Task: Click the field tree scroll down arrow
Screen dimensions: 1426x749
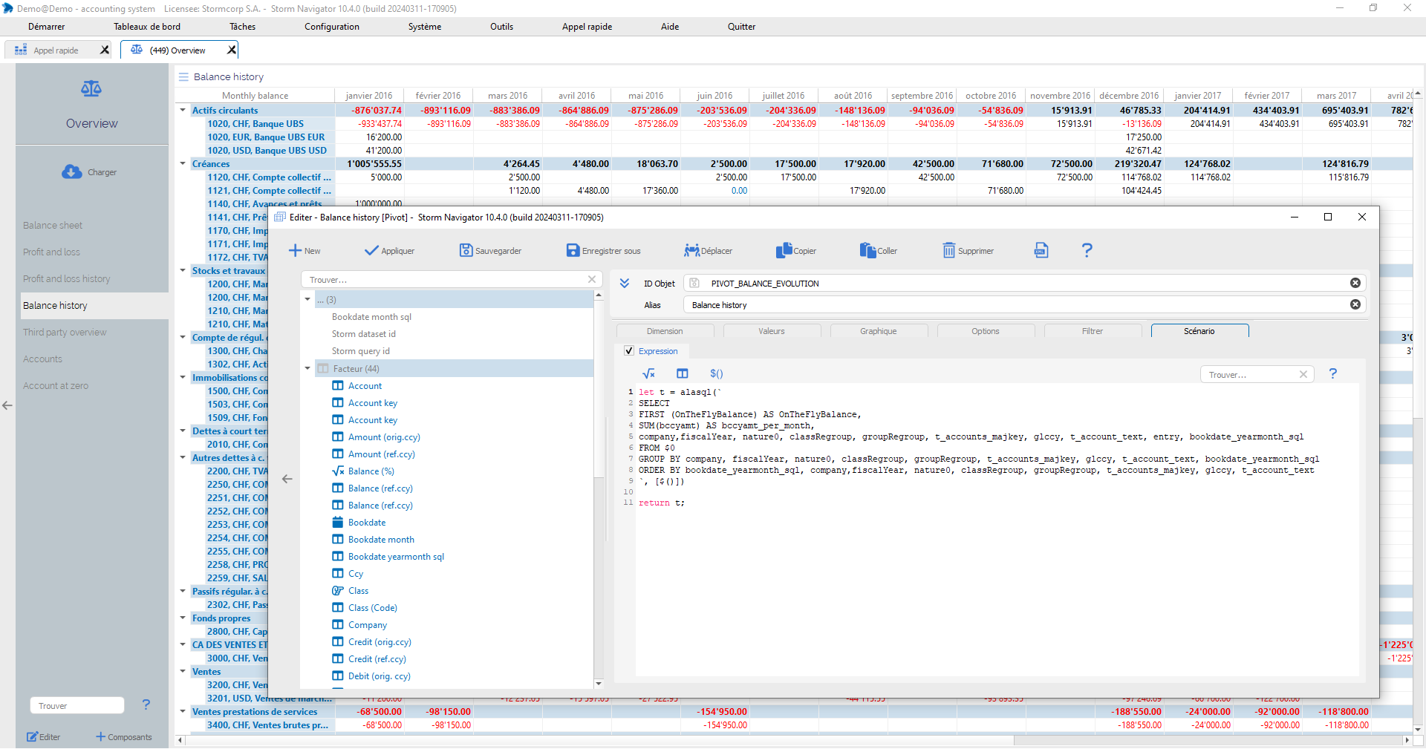Action: point(599,684)
